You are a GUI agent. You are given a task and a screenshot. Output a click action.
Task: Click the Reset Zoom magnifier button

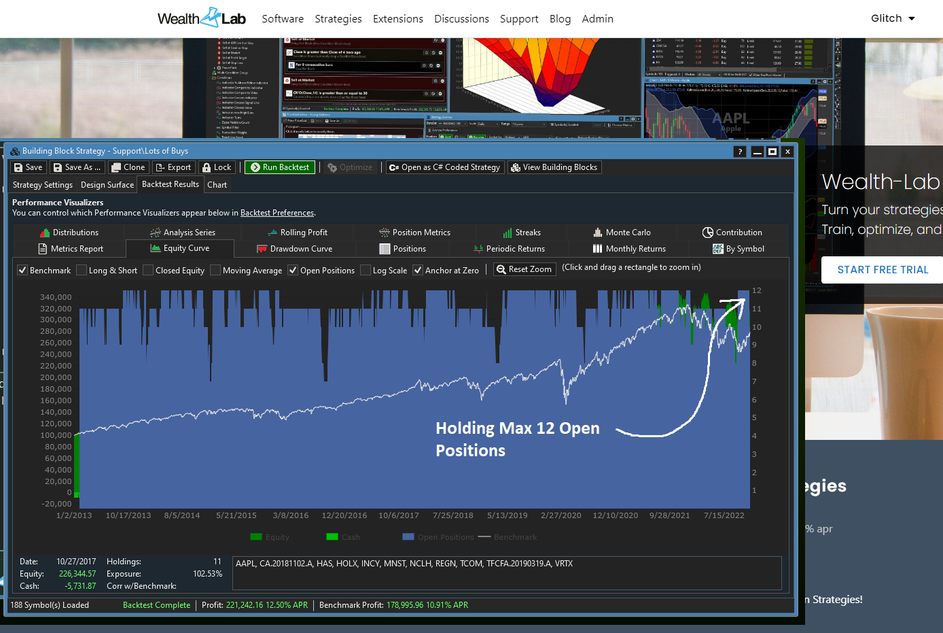[524, 269]
